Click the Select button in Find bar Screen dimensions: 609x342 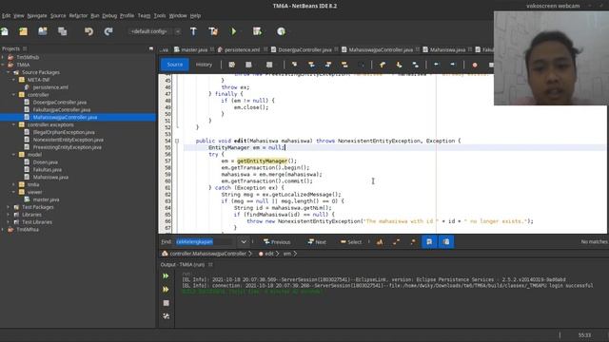point(351,242)
